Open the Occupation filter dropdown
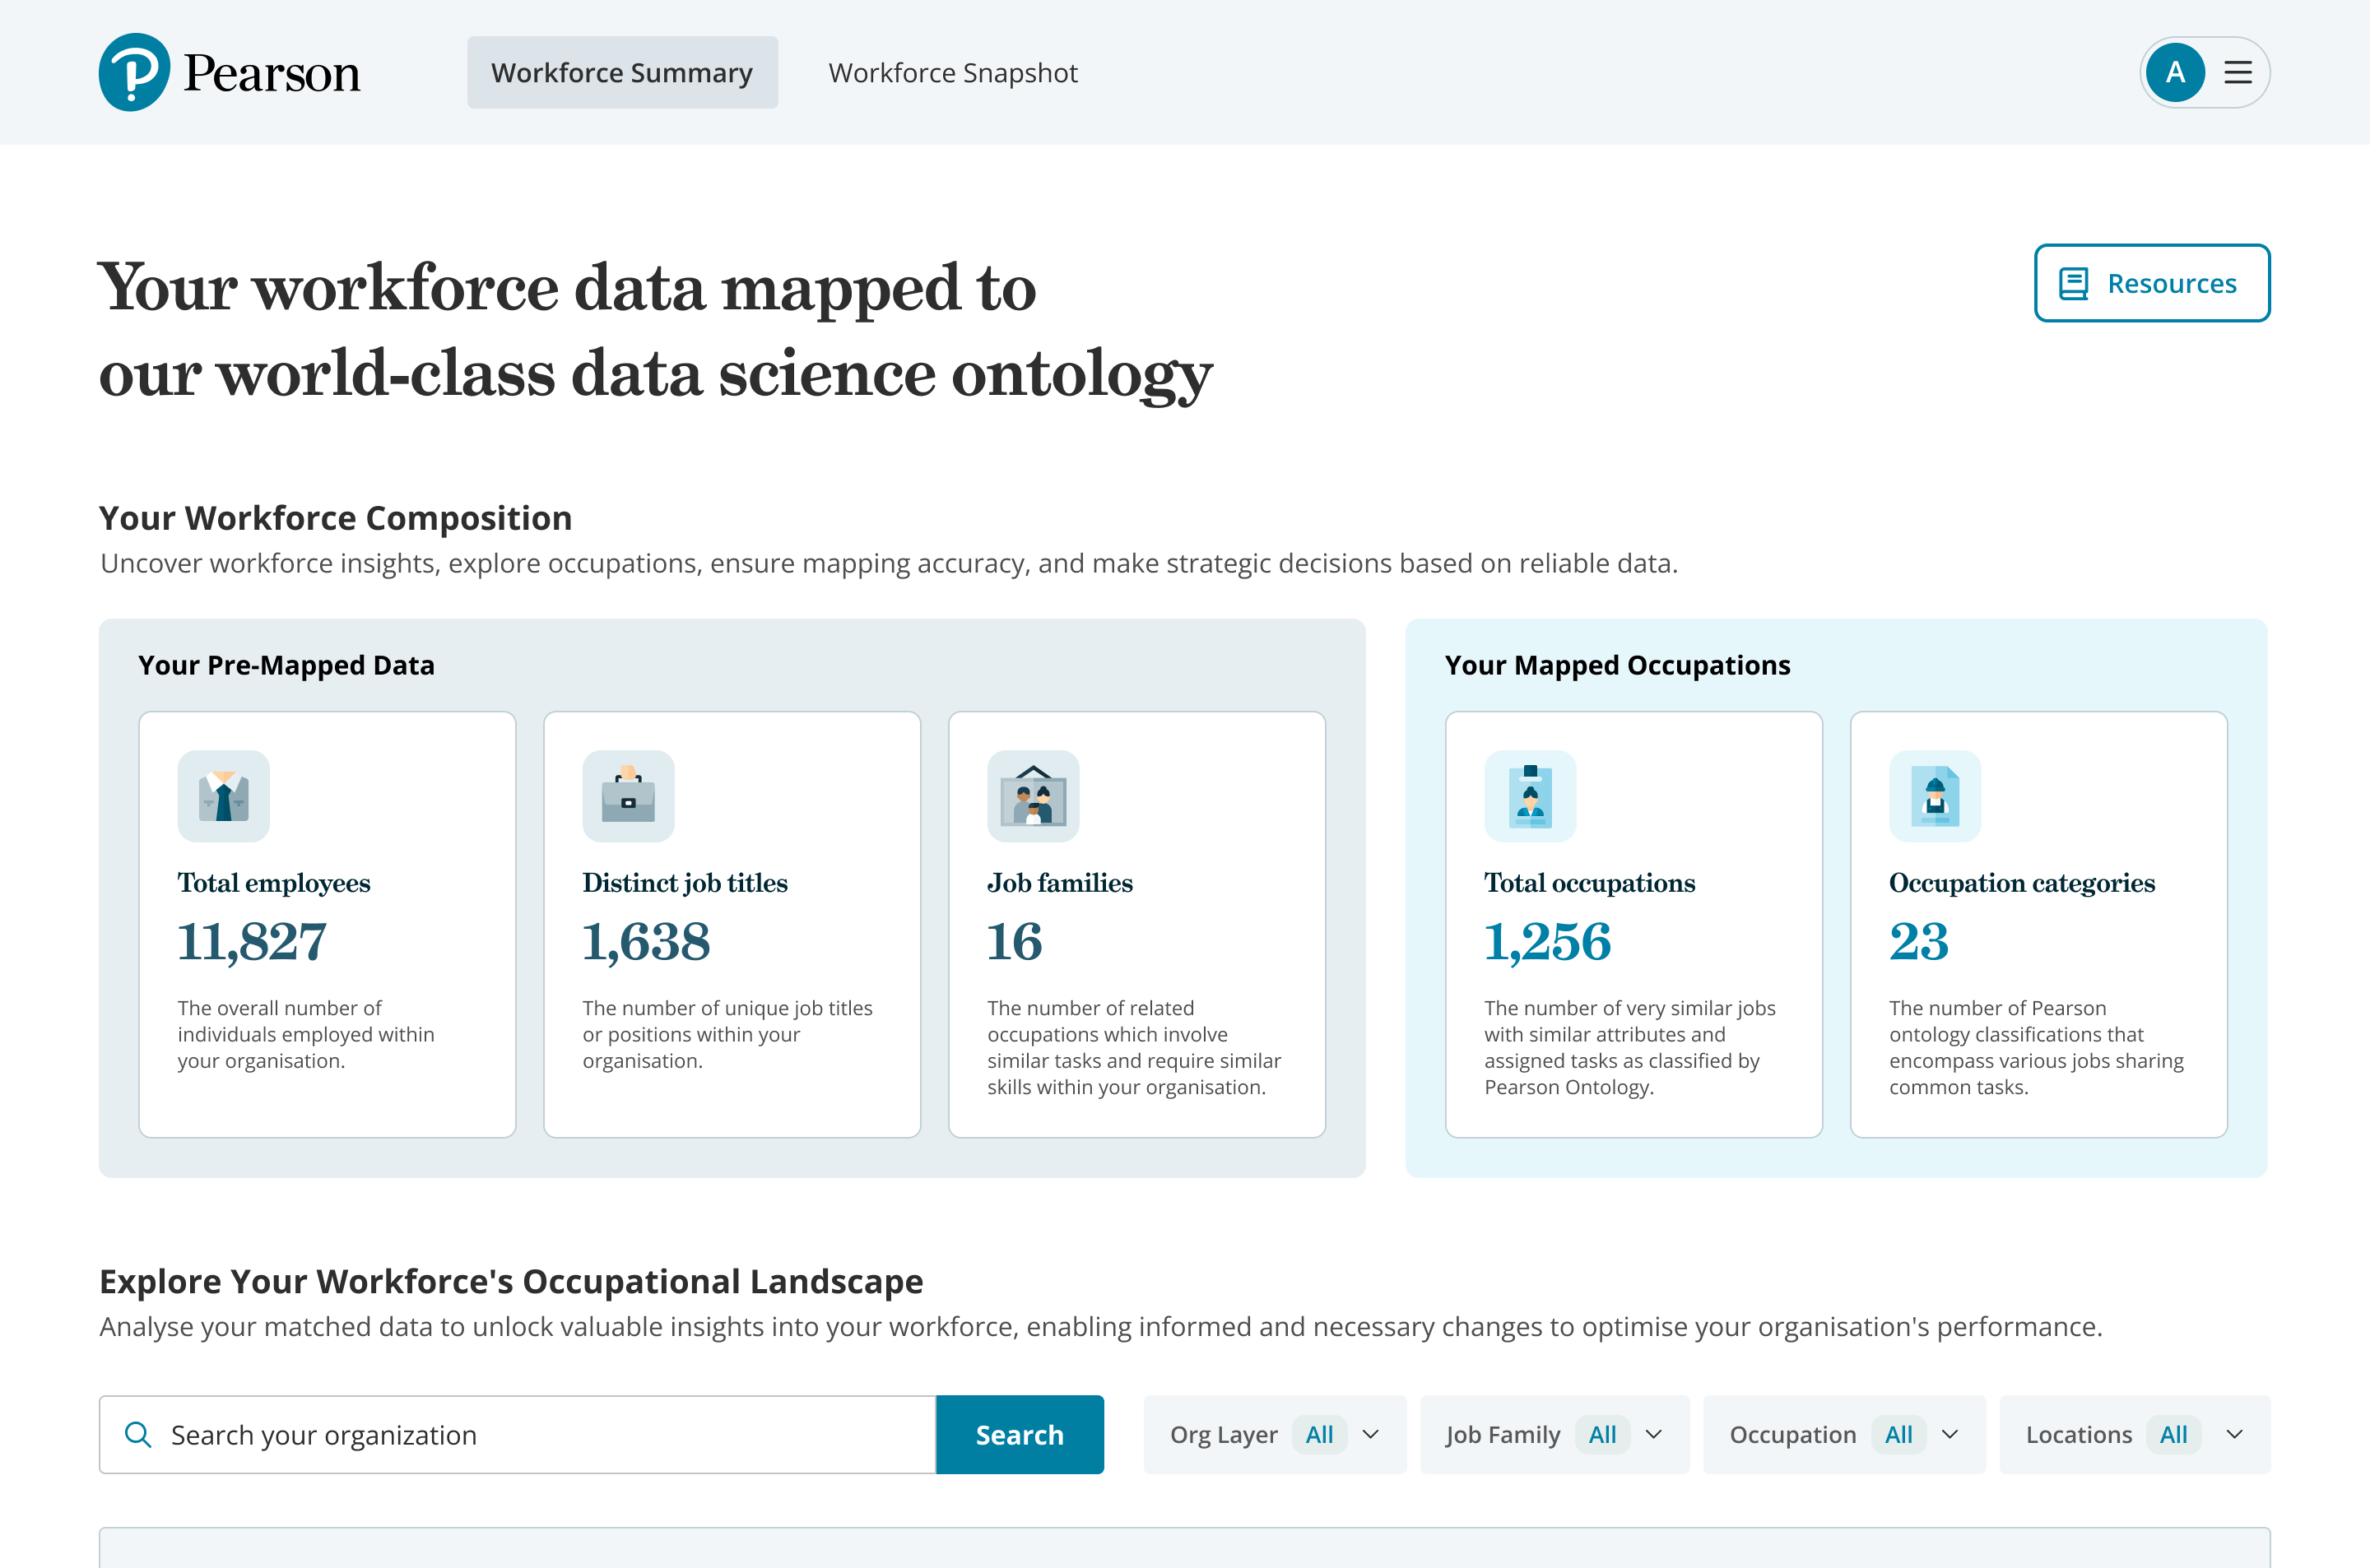Image resolution: width=2370 pixels, height=1568 pixels. [x=1843, y=1434]
